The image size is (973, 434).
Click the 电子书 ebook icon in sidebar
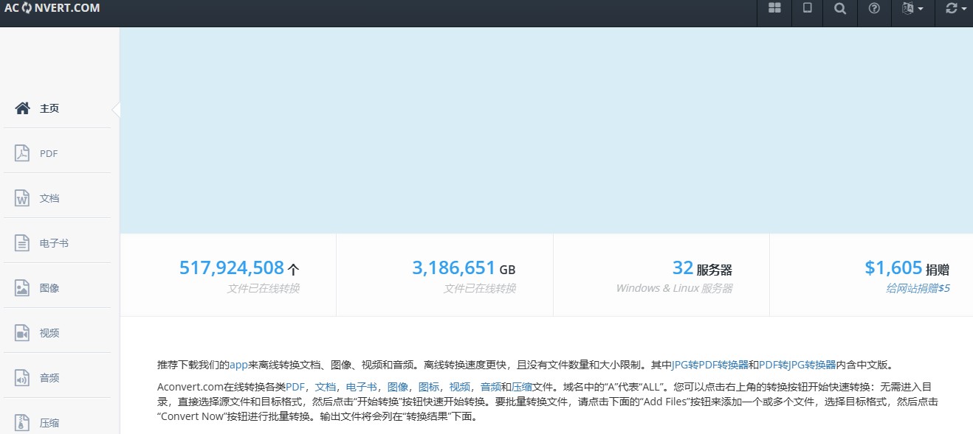(x=23, y=243)
